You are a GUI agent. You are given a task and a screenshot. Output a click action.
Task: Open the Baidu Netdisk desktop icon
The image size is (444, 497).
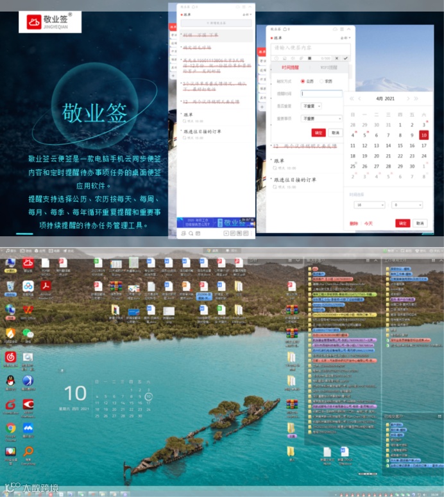pos(28,286)
